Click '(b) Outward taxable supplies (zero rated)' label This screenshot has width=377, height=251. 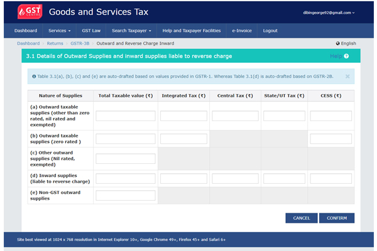[55, 139]
